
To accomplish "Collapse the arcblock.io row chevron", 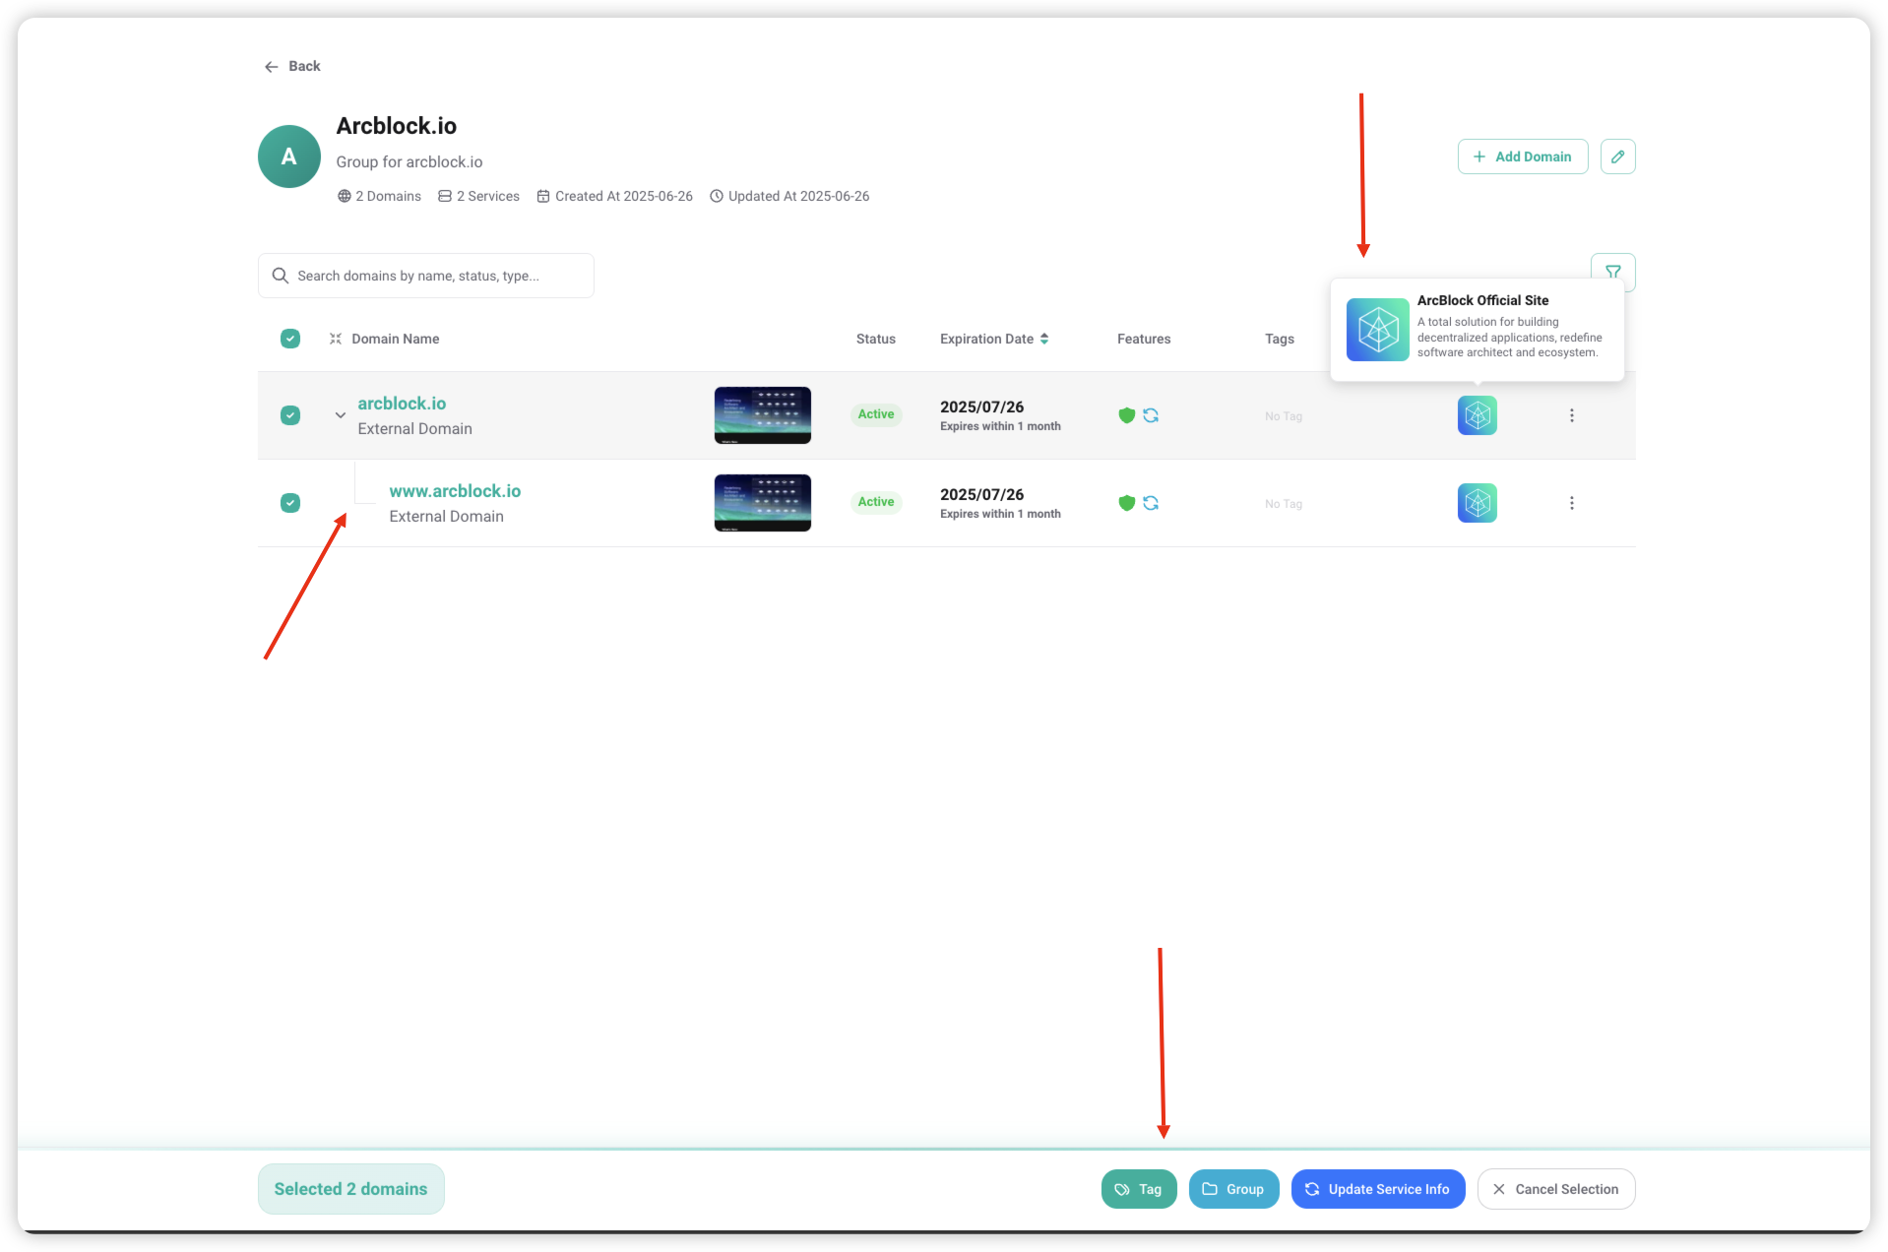I will coord(341,415).
